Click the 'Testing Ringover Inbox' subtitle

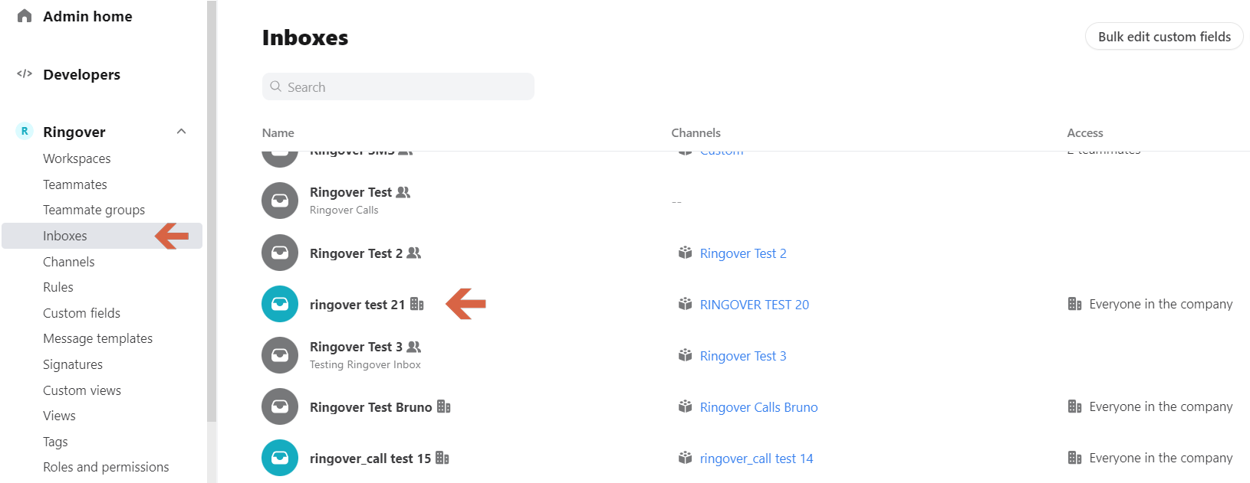point(365,364)
